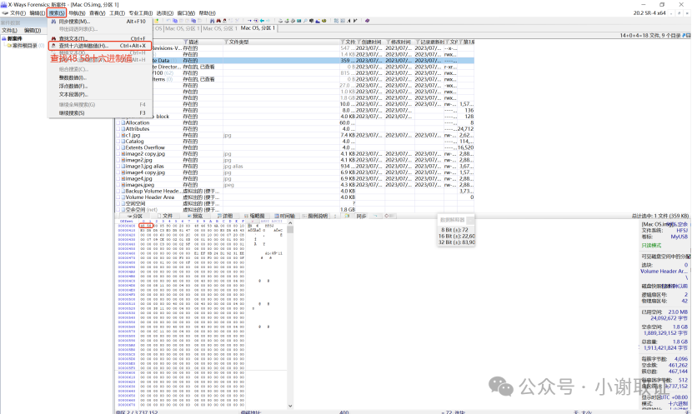Choose 文本段落(P)... search entry
The height and width of the screenshot is (414, 692).
click(x=100, y=94)
